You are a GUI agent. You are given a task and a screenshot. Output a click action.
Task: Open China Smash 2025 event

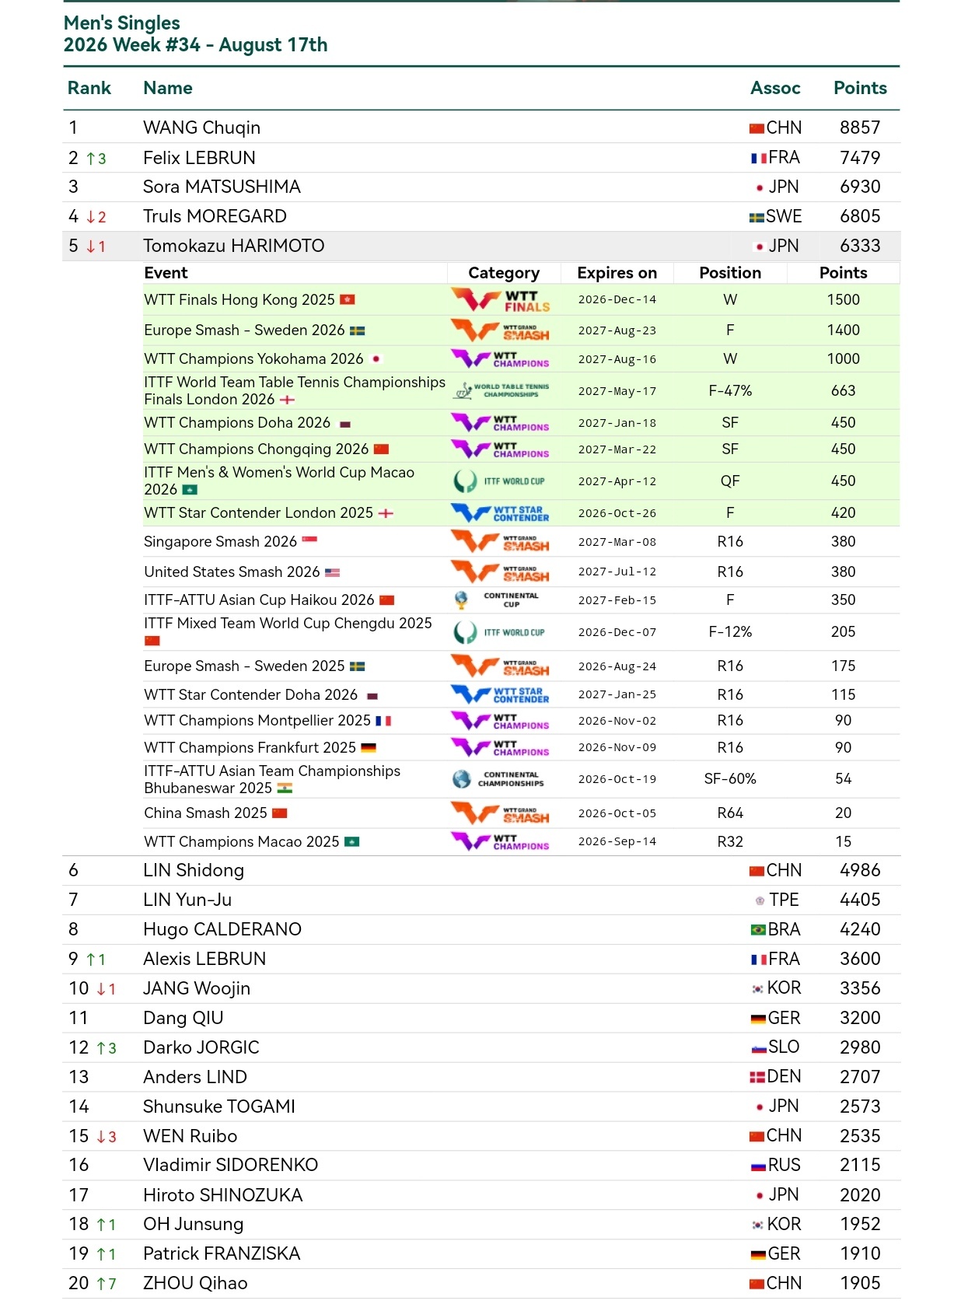[x=205, y=813]
